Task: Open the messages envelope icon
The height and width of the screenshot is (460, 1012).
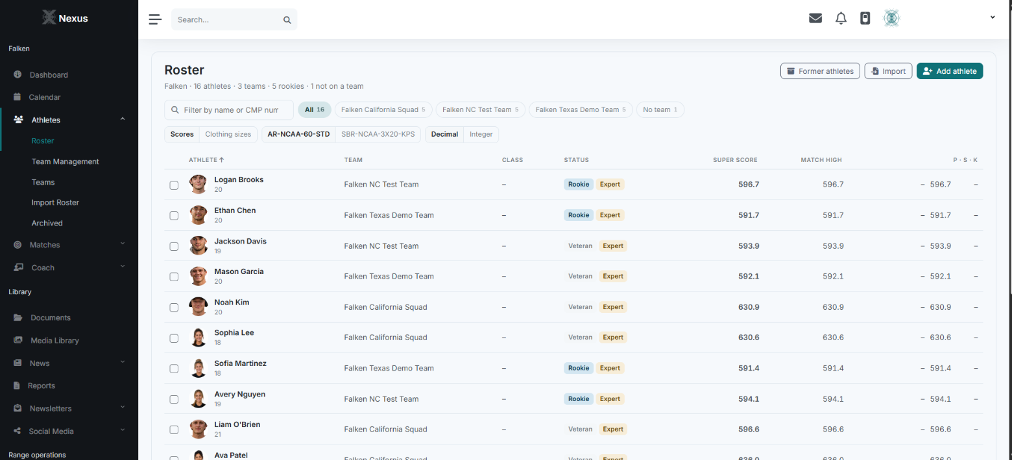Action: click(815, 18)
